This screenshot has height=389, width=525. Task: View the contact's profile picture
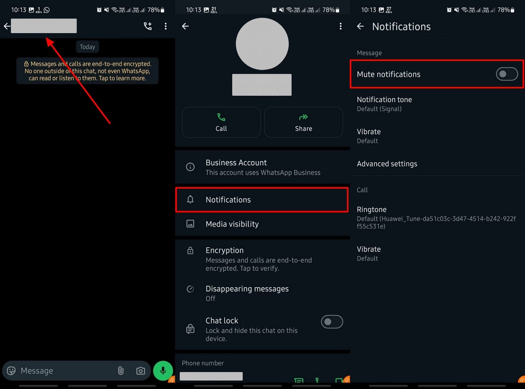(262, 44)
